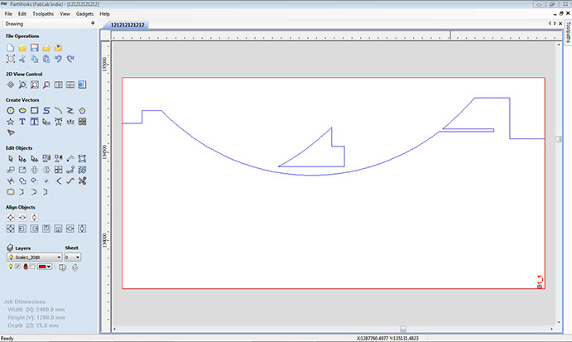Open the Edit menu
This screenshot has height=342, width=572.
pyautogui.click(x=22, y=13)
